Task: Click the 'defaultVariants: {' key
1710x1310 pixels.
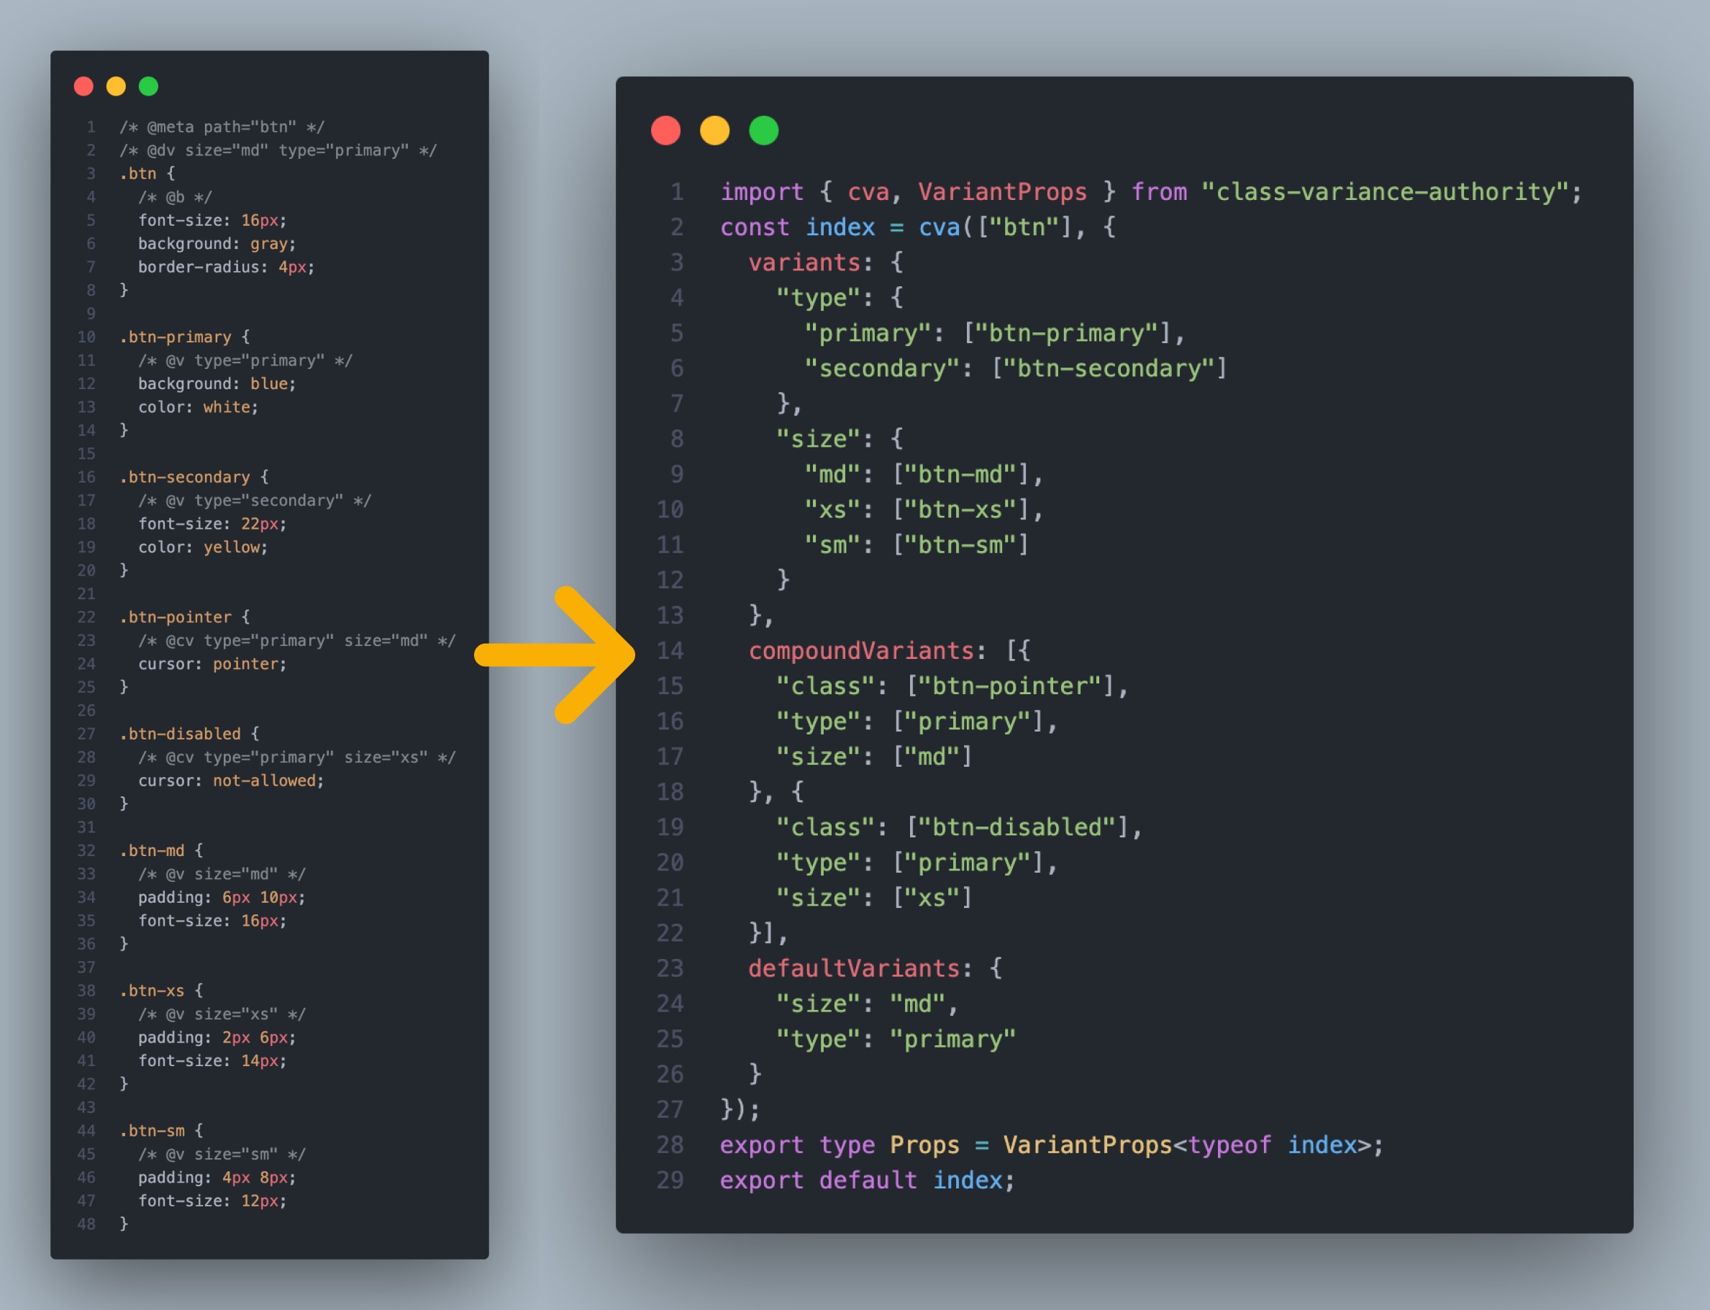Action: pos(876,968)
